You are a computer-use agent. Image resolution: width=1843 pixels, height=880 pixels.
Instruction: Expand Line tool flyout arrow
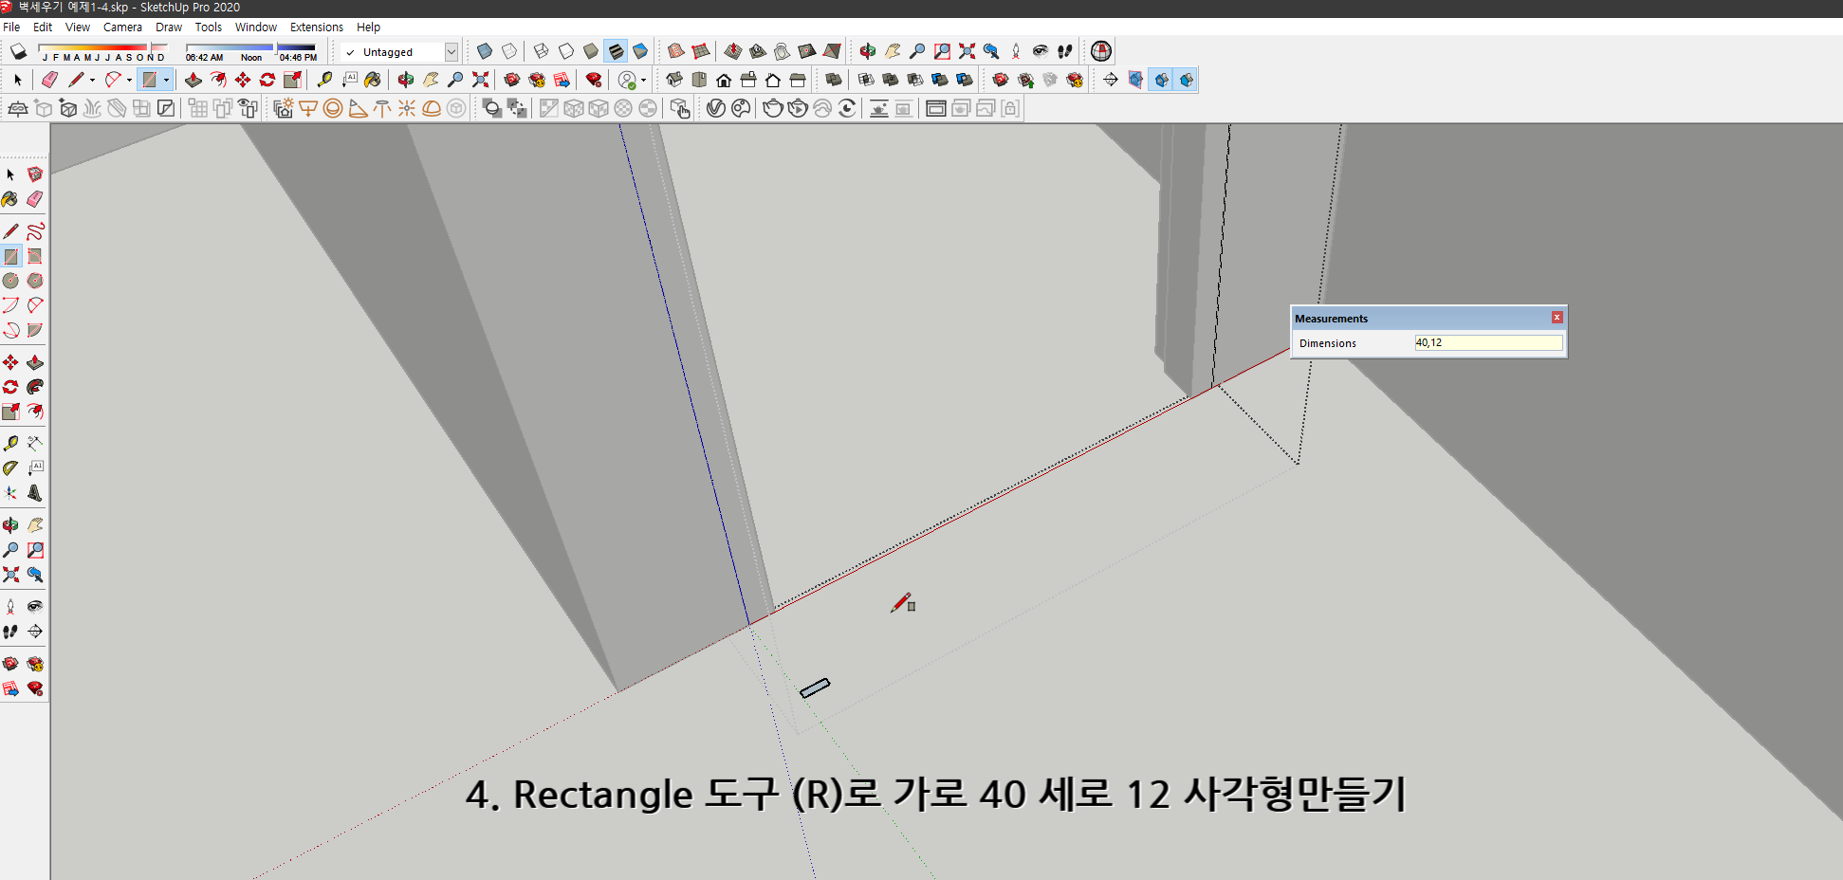(92, 80)
